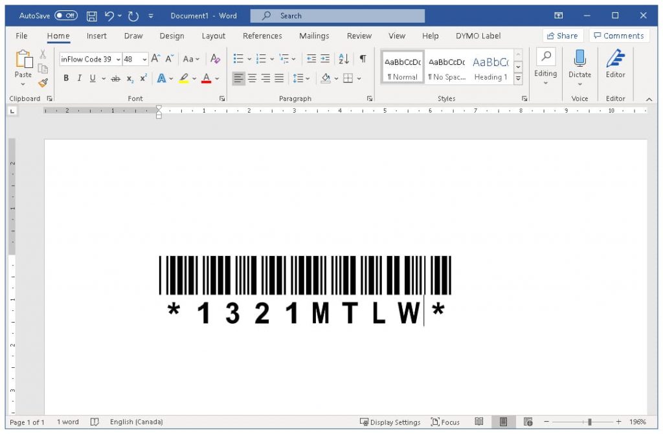
Task: Toggle italic formatting
Action: 79,78
